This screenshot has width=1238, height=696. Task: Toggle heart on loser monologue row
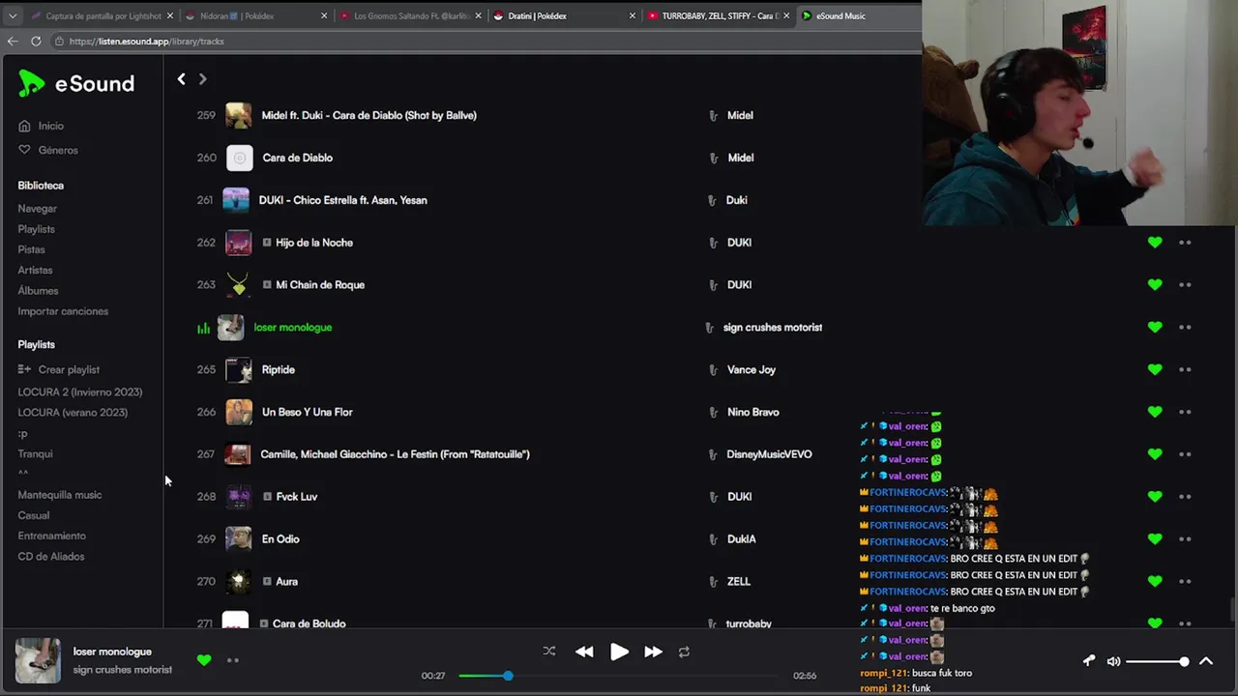tap(1155, 327)
